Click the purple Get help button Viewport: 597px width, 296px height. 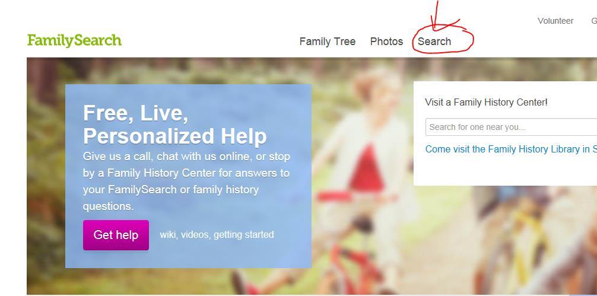pyautogui.click(x=116, y=235)
